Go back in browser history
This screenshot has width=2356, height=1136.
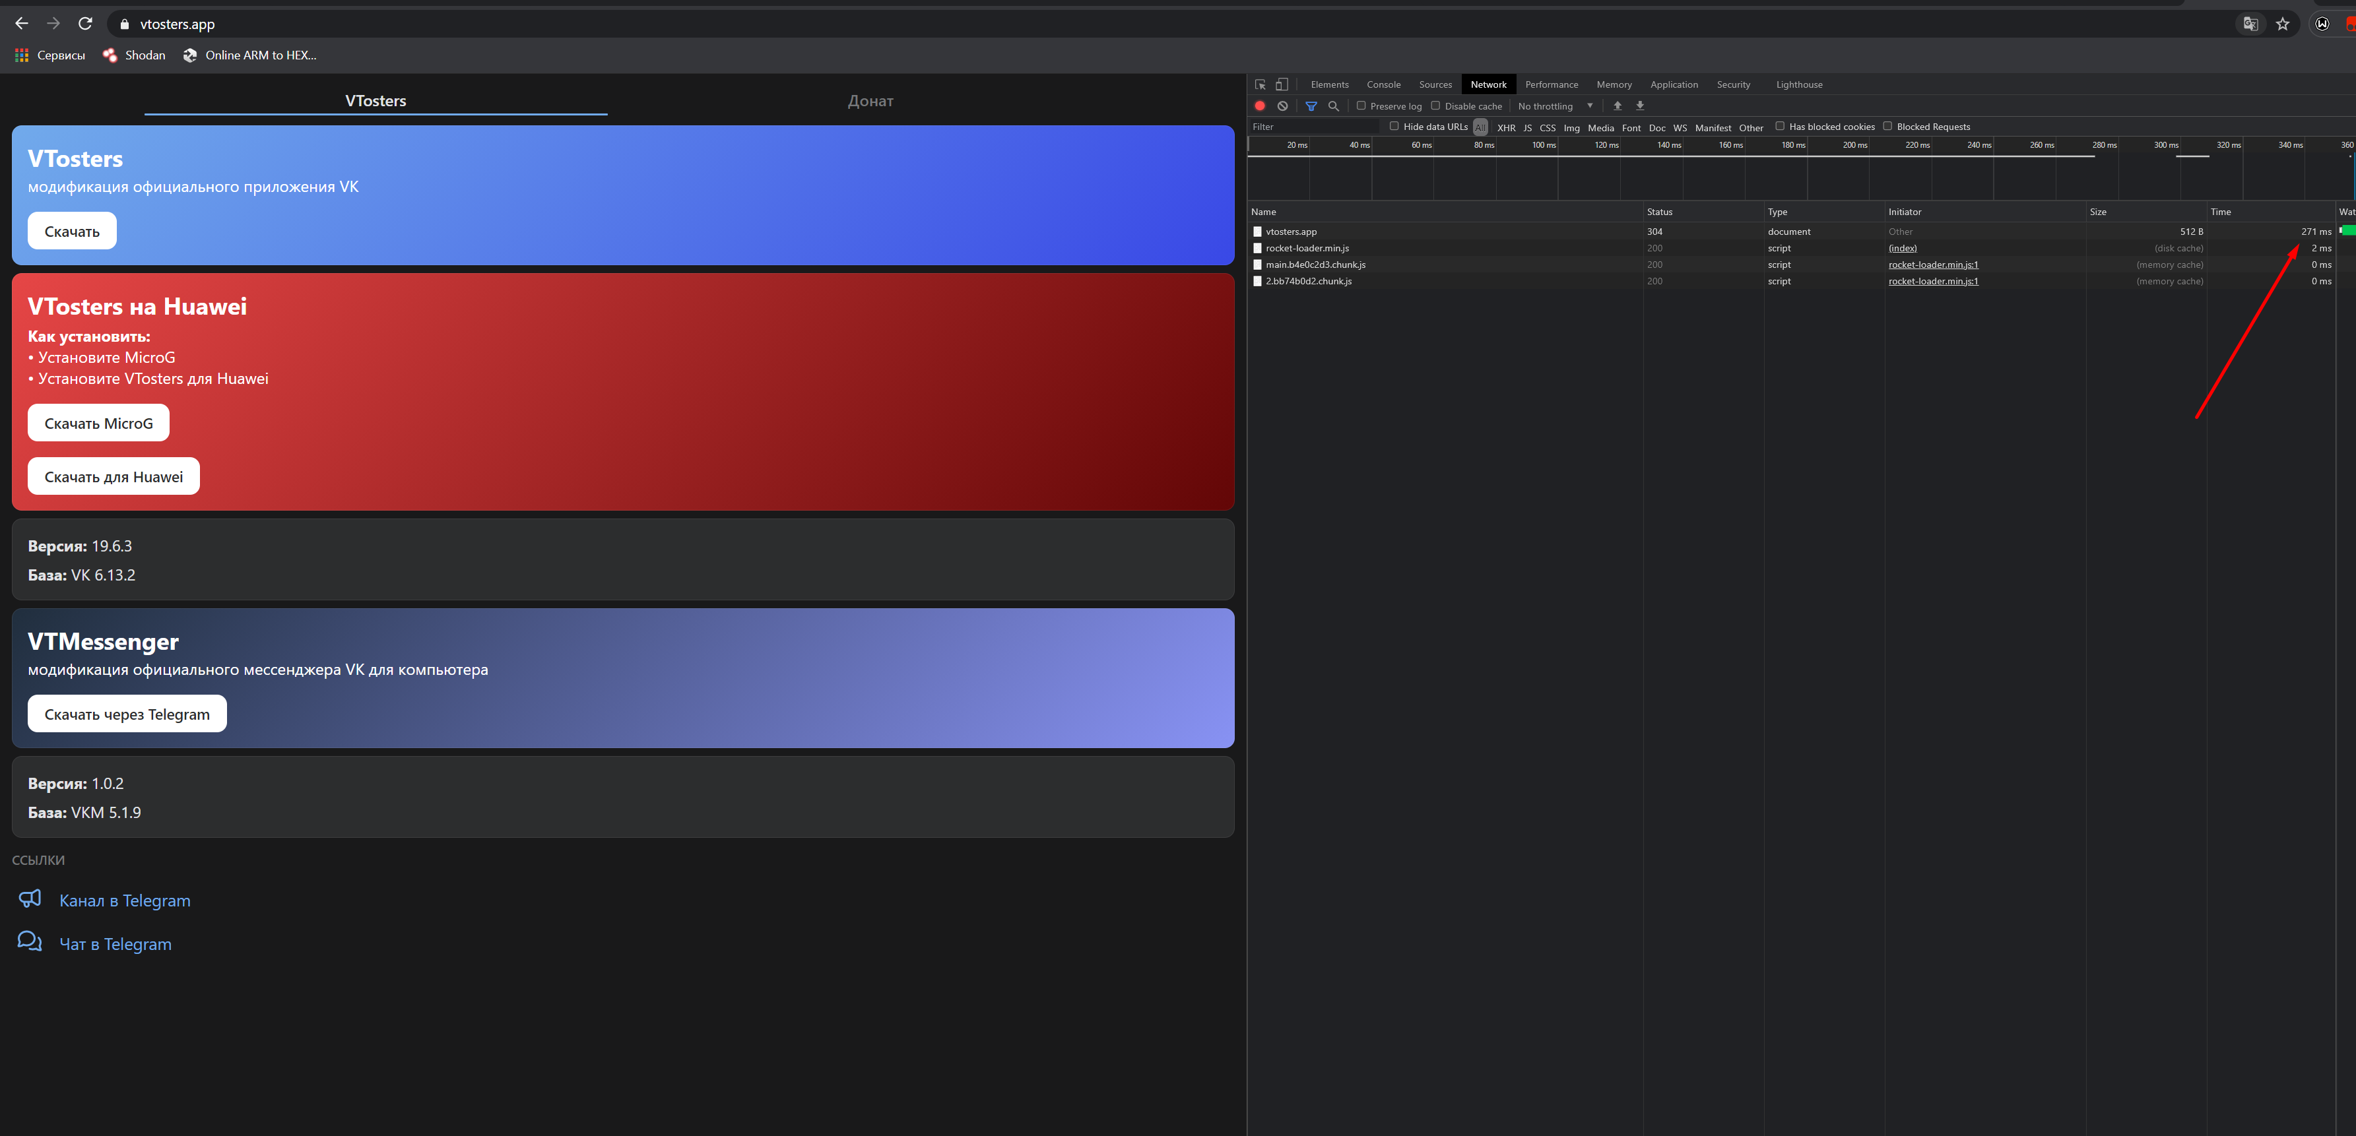pyautogui.click(x=22, y=24)
